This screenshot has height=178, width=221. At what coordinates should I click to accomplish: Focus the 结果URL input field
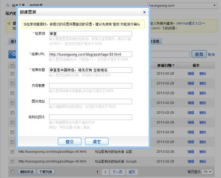pos(91,54)
